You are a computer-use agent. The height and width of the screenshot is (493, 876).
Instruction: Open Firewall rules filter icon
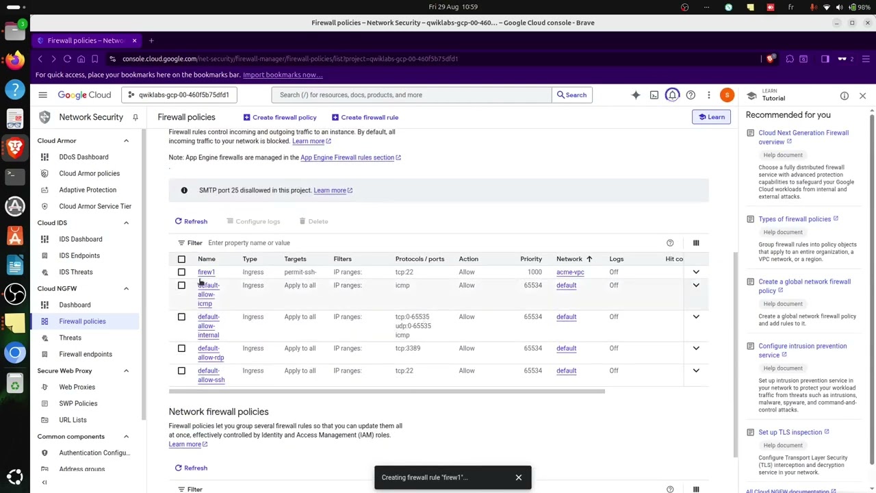(181, 243)
